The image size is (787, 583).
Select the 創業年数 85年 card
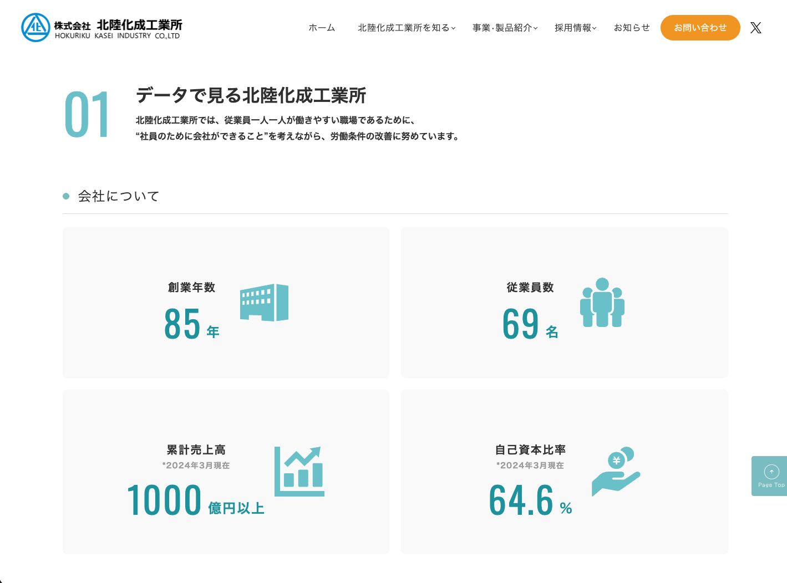(226, 302)
